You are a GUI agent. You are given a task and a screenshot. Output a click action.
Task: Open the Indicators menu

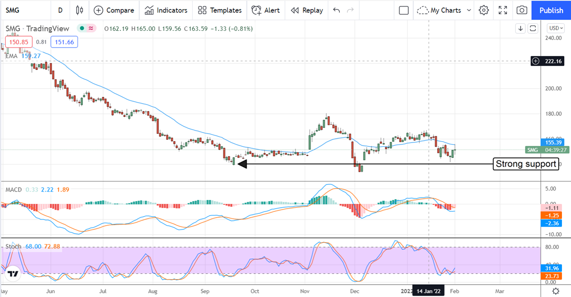pos(166,10)
